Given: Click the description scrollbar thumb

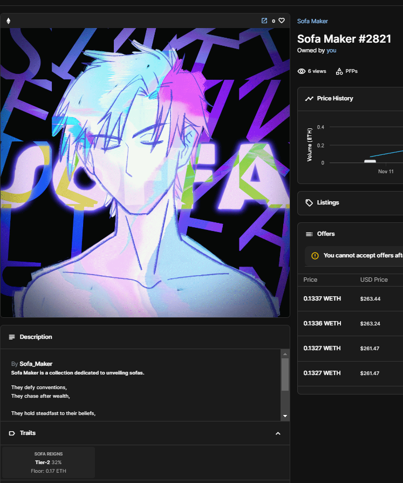Looking at the screenshot, I should (285, 375).
